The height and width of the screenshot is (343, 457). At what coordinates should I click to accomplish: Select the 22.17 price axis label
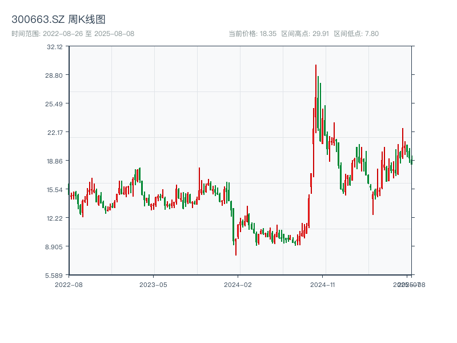coord(55,133)
